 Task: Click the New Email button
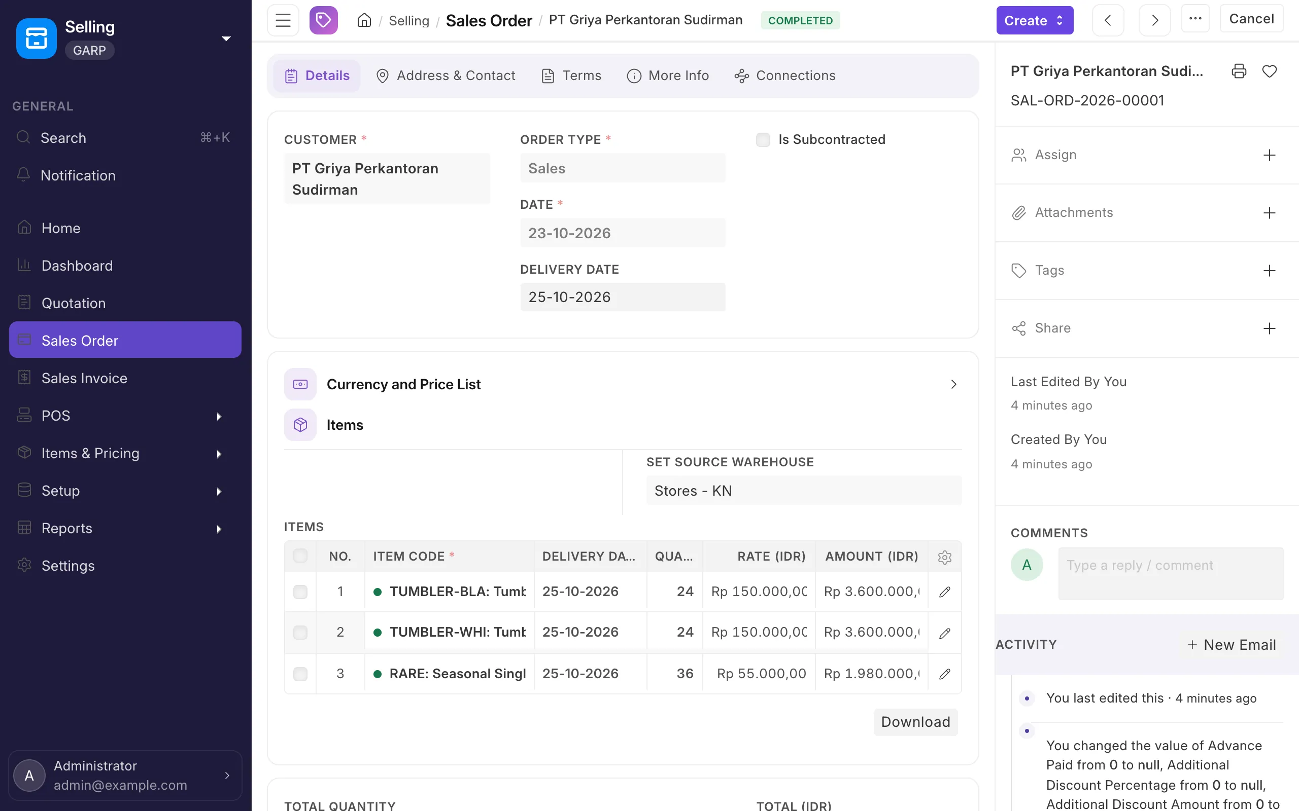click(x=1232, y=645)
